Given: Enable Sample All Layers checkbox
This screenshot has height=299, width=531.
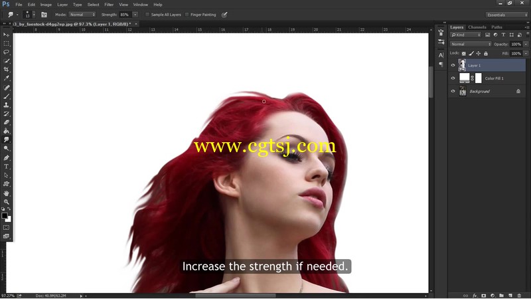Looking at the screenshot, I should 147,15.
